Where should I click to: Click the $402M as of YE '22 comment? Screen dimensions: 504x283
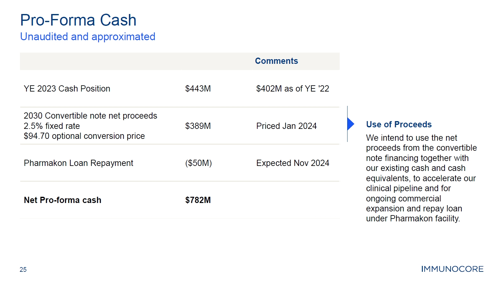tap(293, 89)
